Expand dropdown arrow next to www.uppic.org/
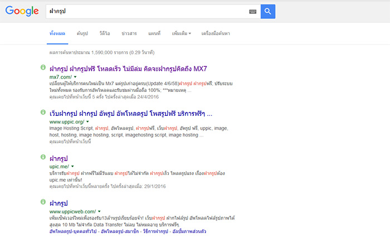This screenshot has height=239, width=390. coord(87,122)
